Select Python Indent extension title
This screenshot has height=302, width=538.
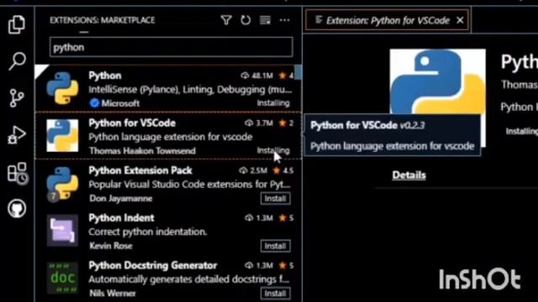(121, 218)
